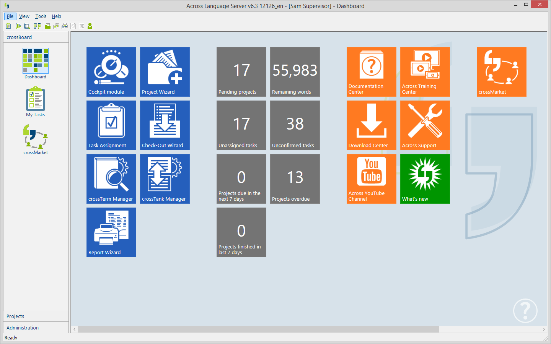Click the horizontal scrollbar thumb

pyautogui.click(x=258, y=329)
